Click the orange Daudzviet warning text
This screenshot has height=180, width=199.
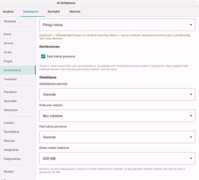[115, 37]
